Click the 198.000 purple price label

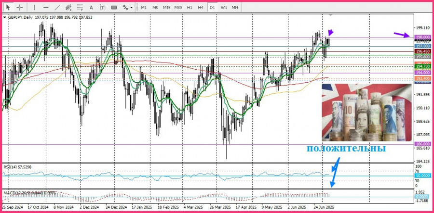422,37
